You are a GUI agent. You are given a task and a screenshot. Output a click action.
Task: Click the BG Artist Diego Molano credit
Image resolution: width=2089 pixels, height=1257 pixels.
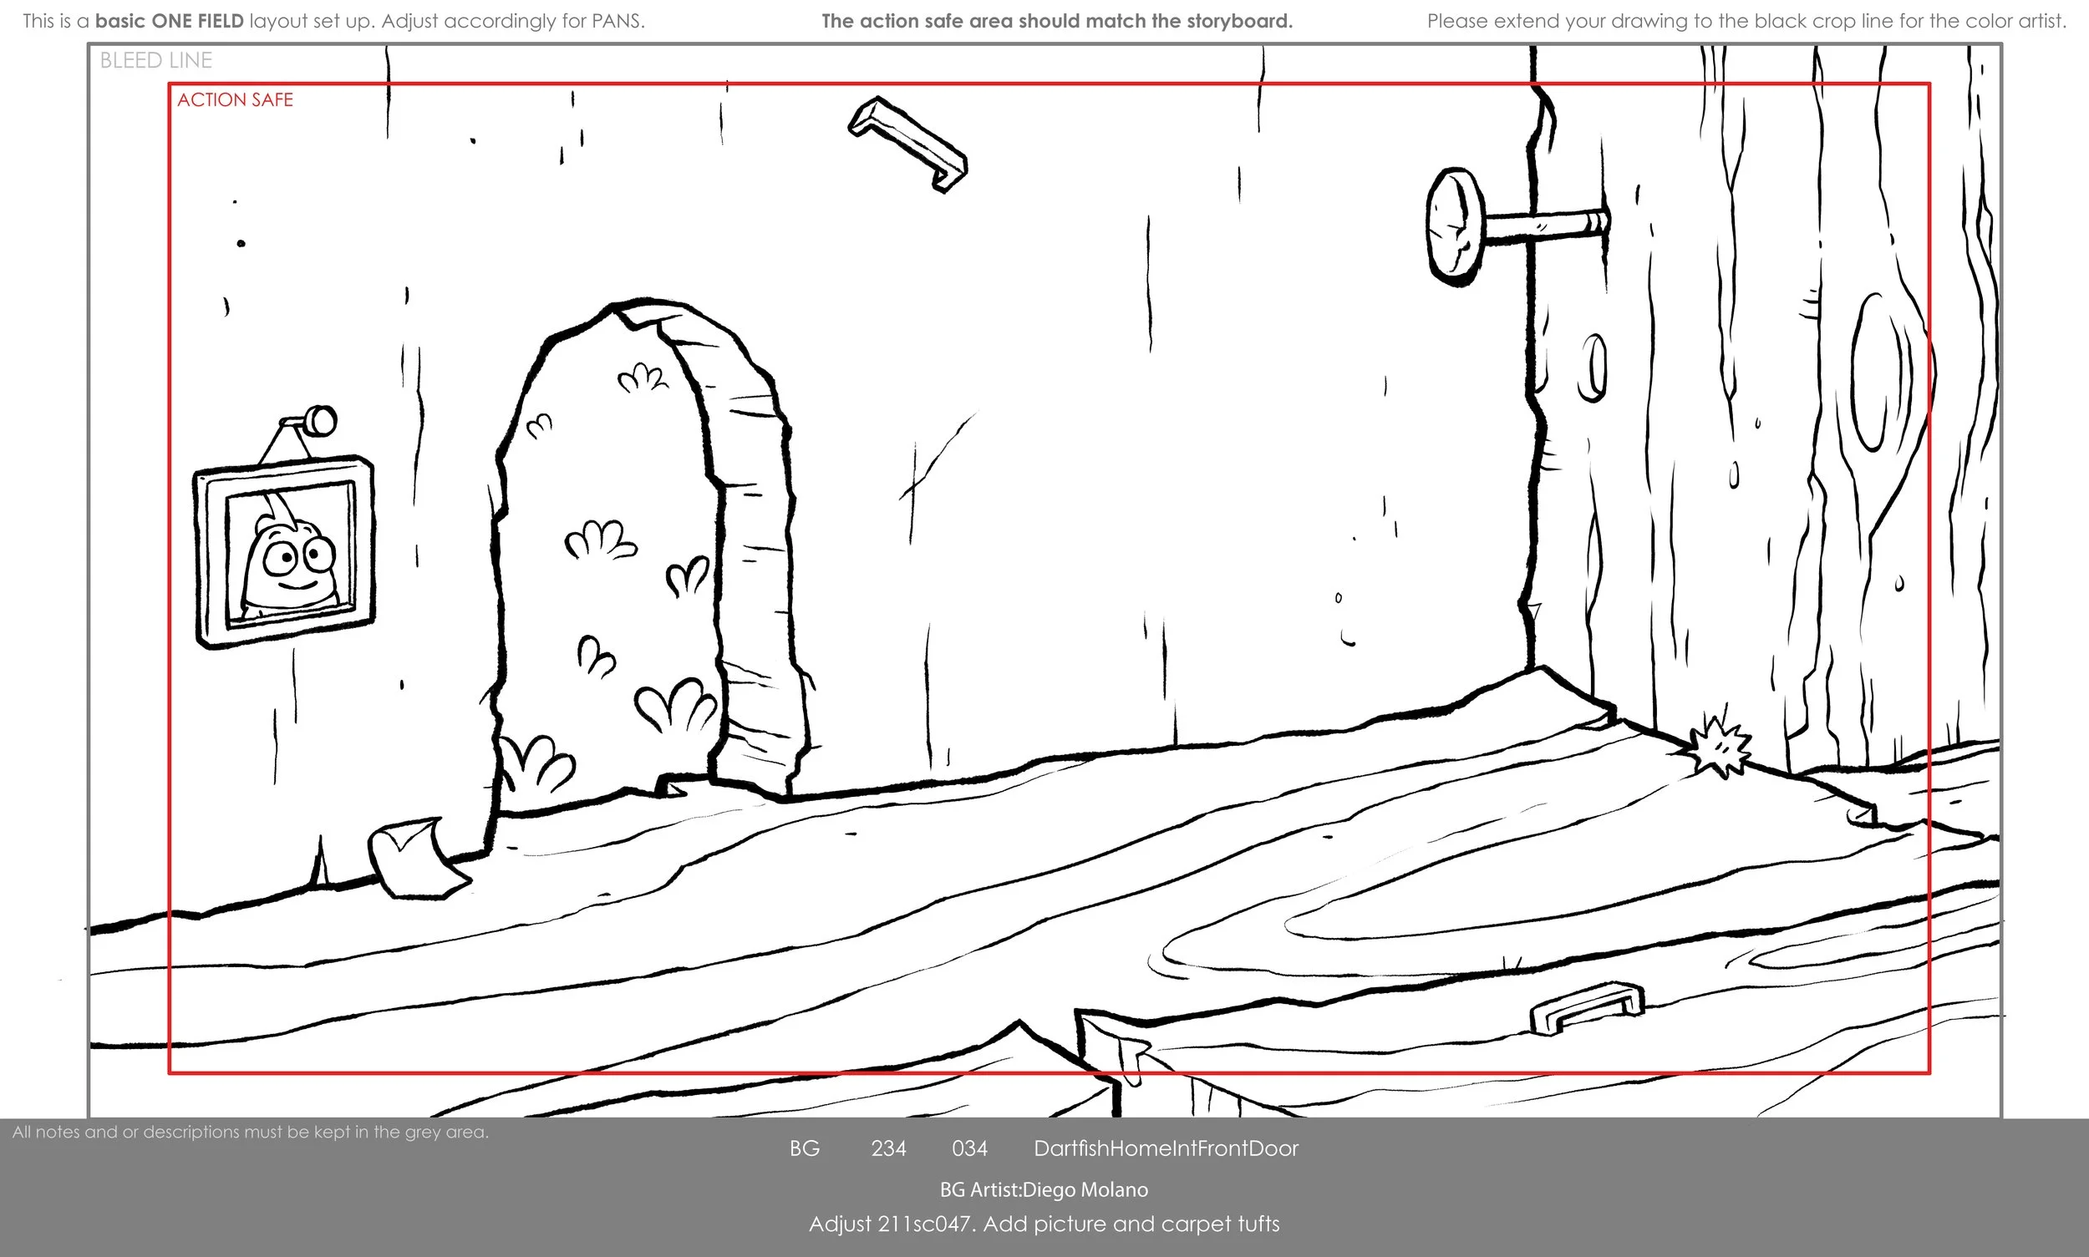coord(1043,1189)
